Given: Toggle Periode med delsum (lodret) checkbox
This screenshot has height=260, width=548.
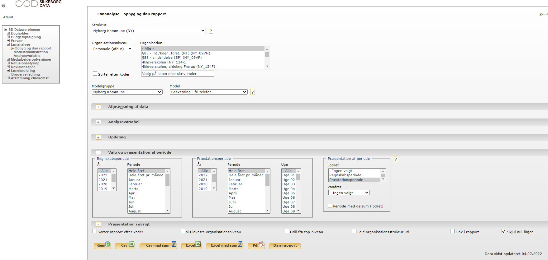Looking at the screenshot, I should (x=330, y=206).
